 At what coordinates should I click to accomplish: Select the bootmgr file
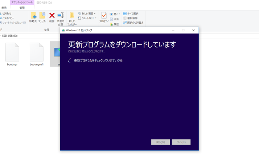point(12,54)
